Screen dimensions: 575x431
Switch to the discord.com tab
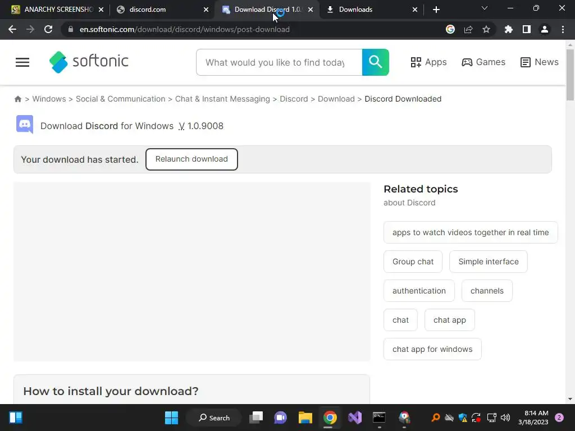[161, 10]
